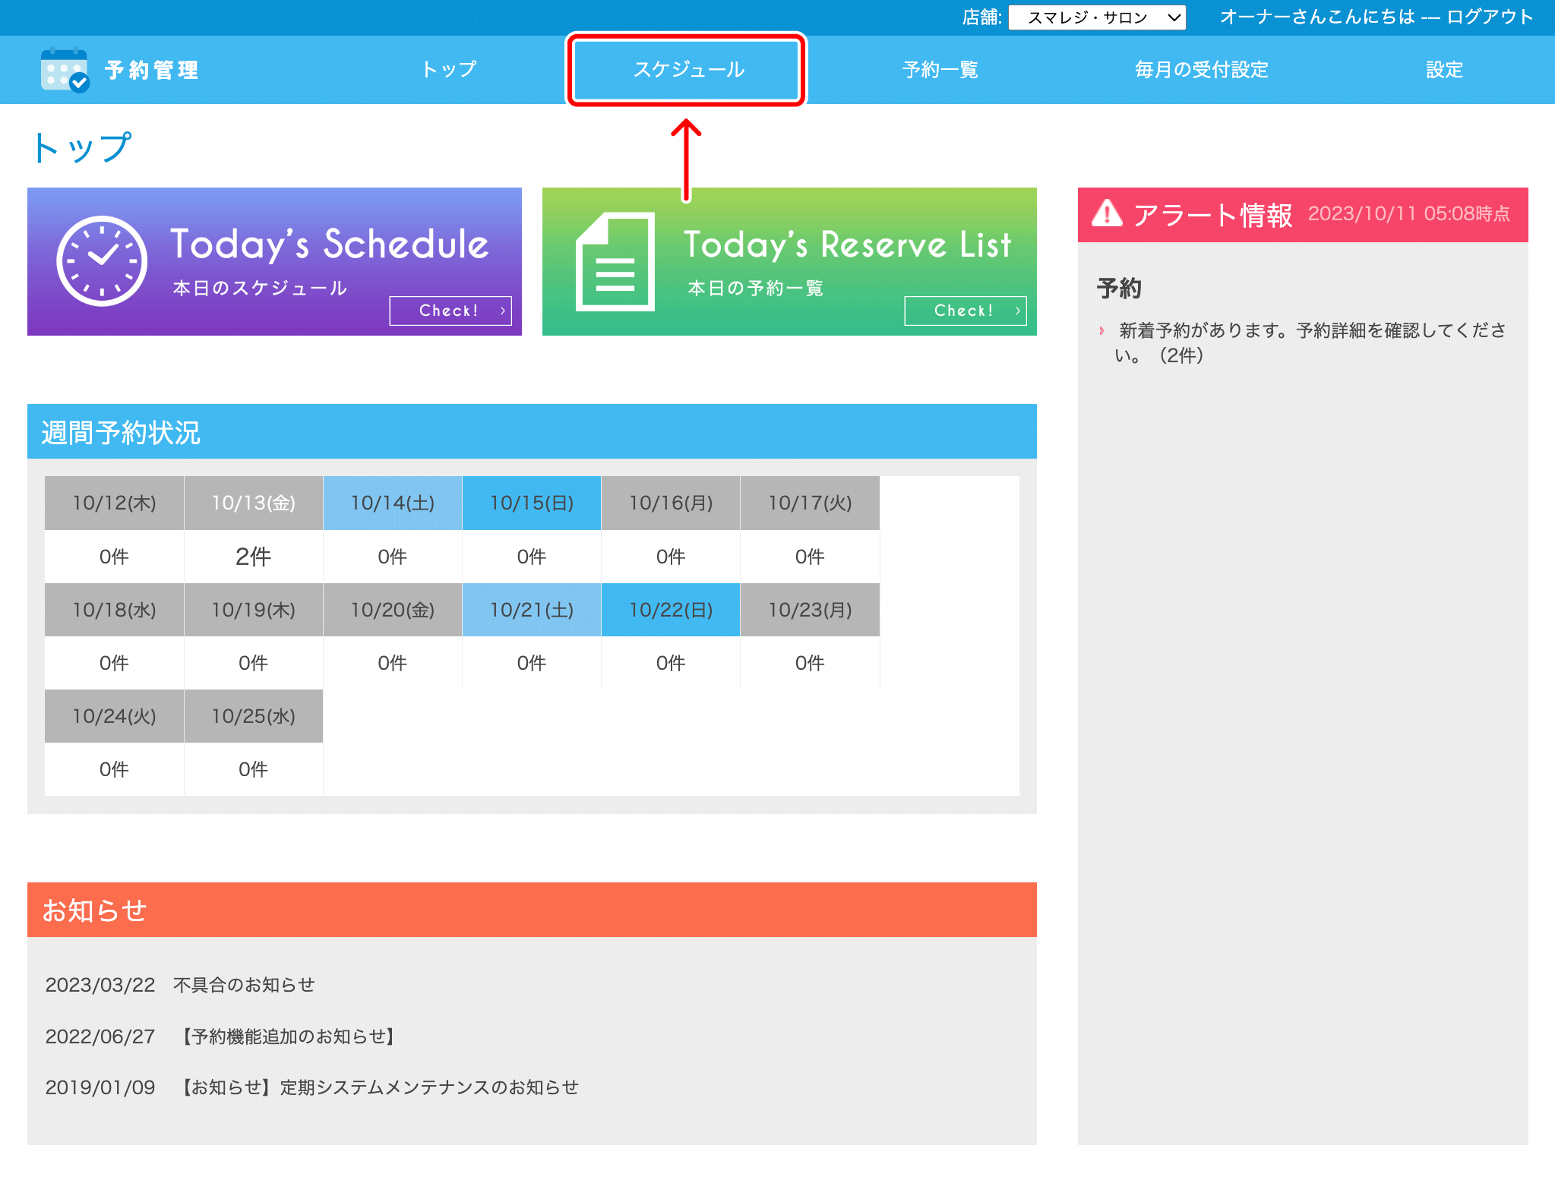Open the トップ navigation tab

tap(449, 70)
